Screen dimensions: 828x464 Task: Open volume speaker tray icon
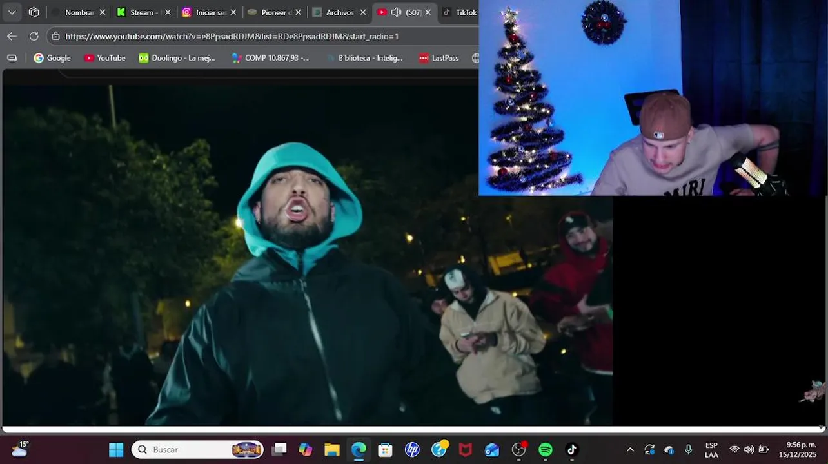click(749, 449)
